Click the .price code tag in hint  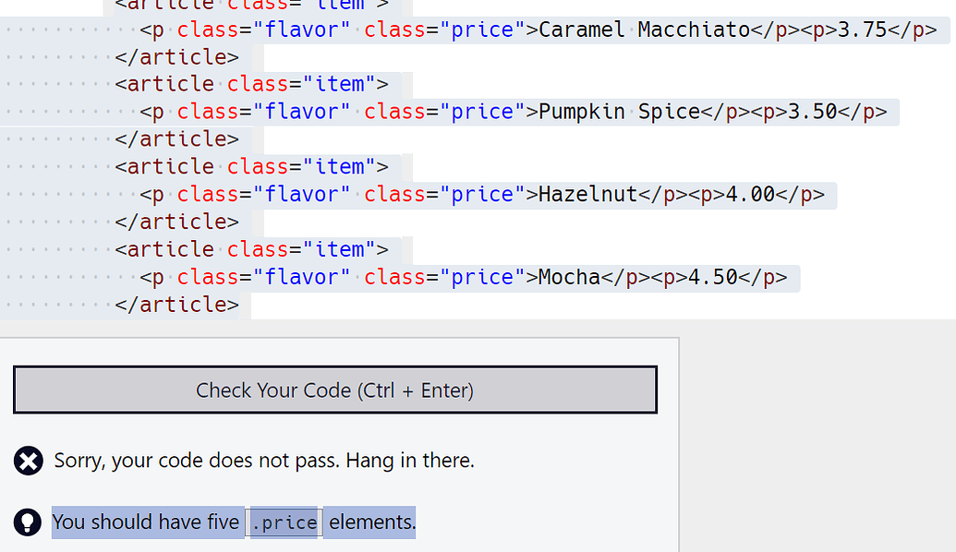pos(284,522)
